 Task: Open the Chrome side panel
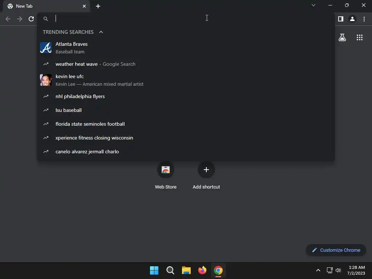(x=341, y=19)
